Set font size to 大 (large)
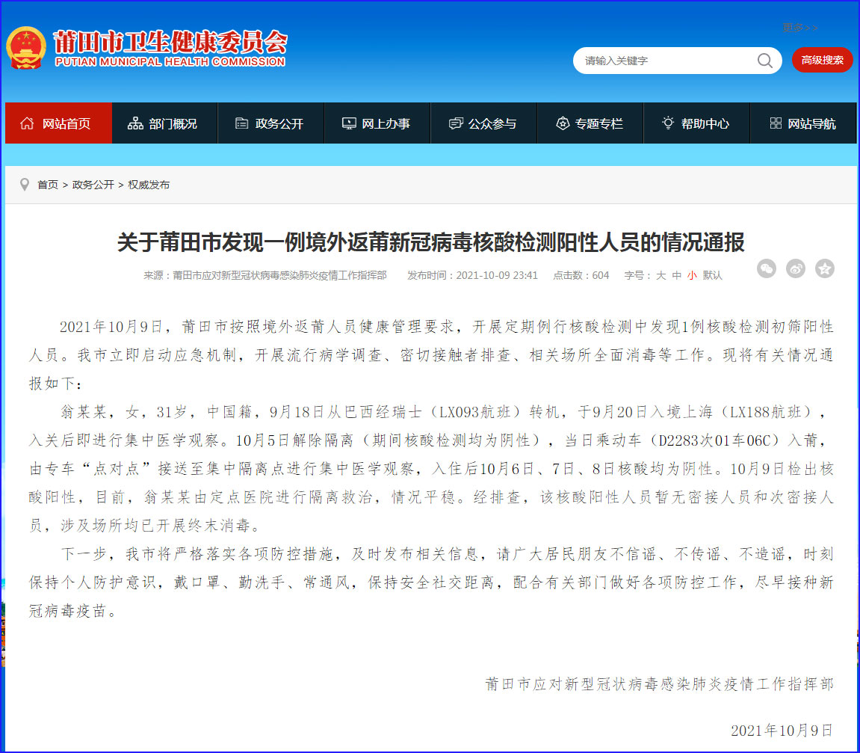Image resolution: width=860 pixels, height=753 pixels. coord(661,275)
